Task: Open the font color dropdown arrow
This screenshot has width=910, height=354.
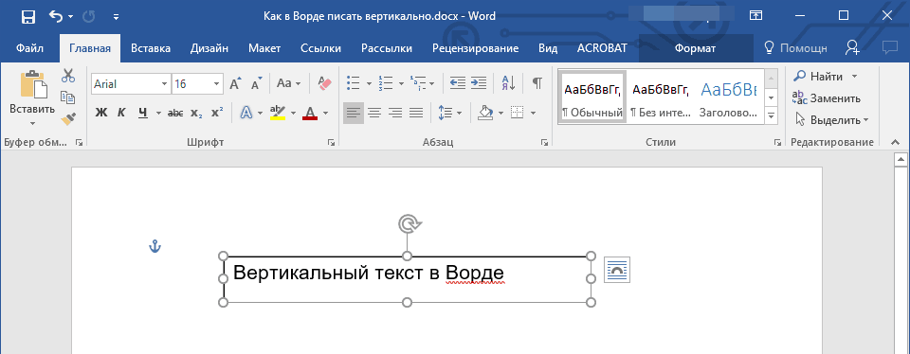Action: (325, 113)
